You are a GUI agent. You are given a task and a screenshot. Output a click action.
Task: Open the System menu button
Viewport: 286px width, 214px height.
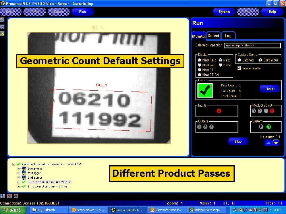[x=224, y=11]
